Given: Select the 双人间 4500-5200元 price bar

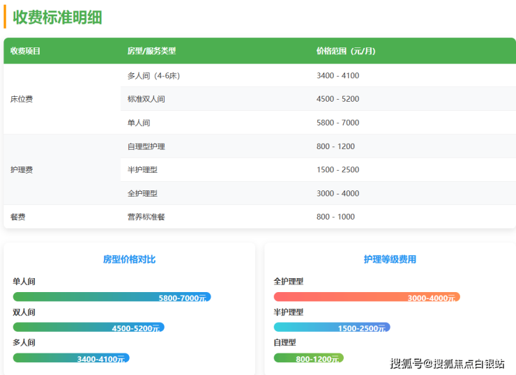Looking at the screenshot, I should pos(89,328).
